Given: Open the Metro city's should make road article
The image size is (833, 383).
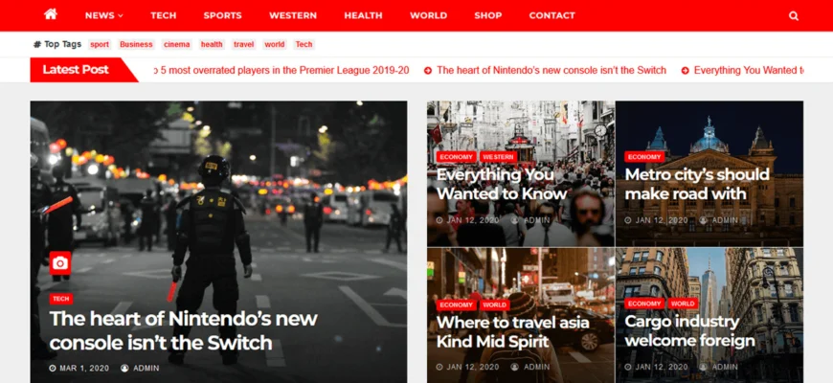Looking at the screenshot, I should (x=697, y=184).
